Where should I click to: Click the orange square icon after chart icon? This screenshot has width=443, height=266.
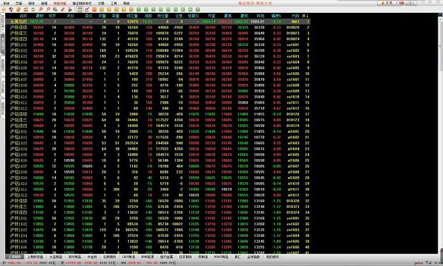(x=94, y=9)
